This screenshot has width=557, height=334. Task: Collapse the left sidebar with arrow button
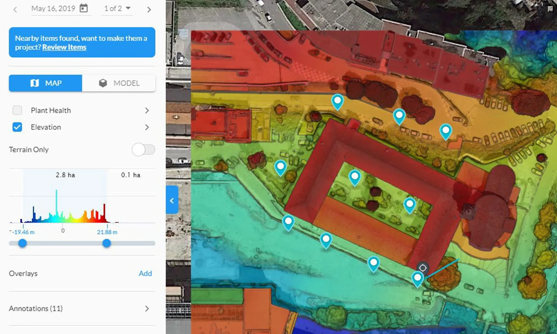(x=172, y=200)
